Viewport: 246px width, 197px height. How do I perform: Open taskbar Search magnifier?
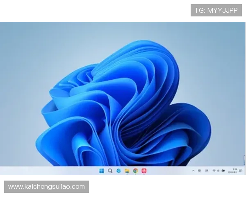tap(110, 171)
